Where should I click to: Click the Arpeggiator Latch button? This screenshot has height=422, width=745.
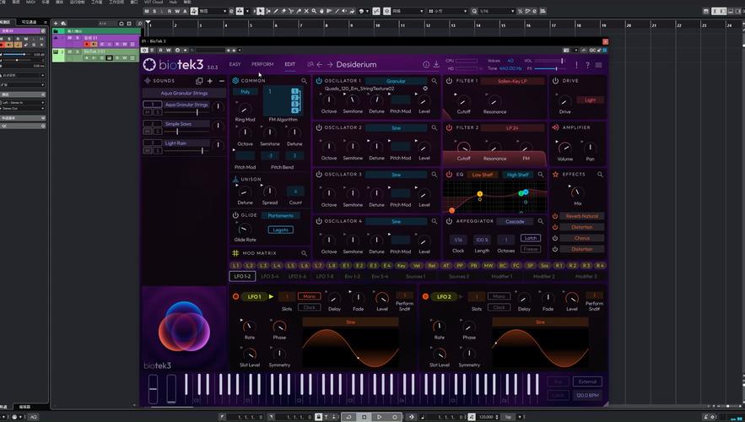[530, 238]
